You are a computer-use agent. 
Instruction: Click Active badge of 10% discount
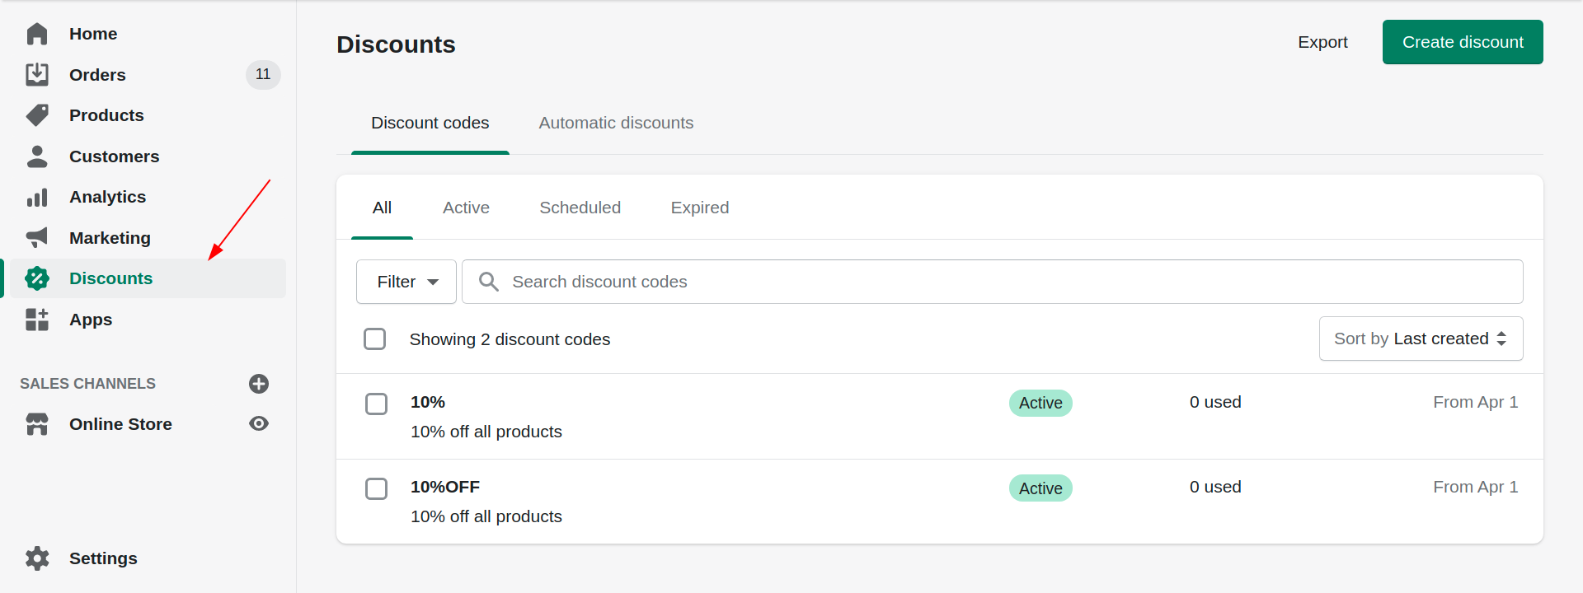pos(1040,403)
